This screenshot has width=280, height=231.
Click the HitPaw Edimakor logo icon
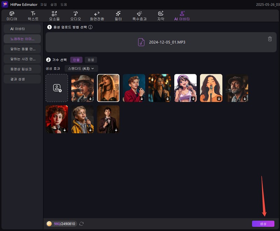[5, 5]
